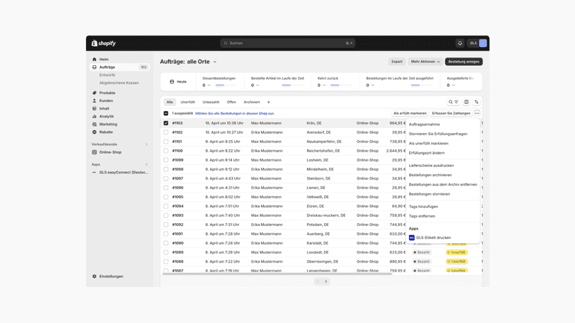Expand the Aufträge: alle Orte location dropdown
Viewport: 575px width, 323px height.
click(x=215, y=62)
